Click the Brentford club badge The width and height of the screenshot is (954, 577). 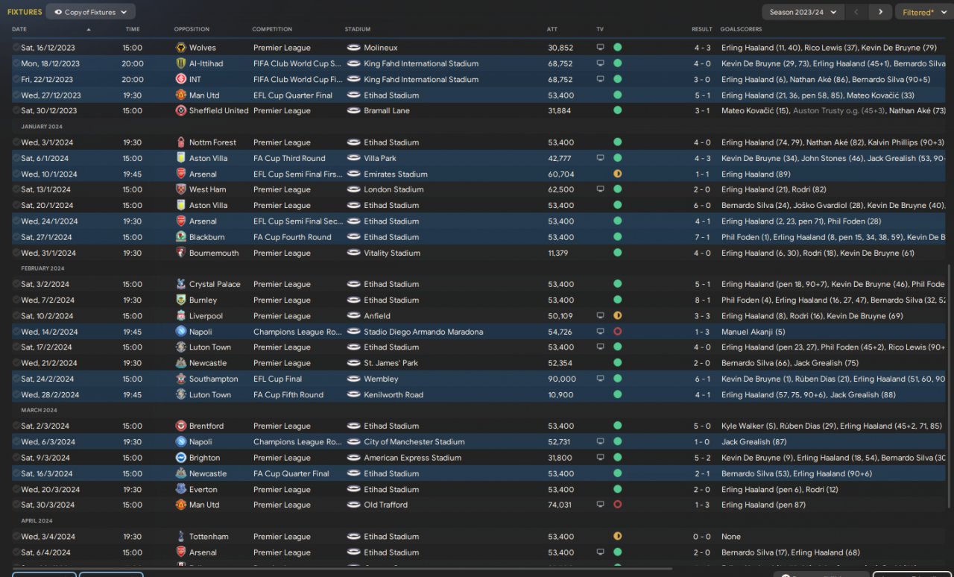point(180,426)
